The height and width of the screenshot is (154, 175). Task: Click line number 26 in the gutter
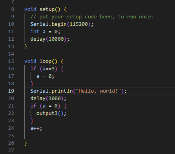[x=11, y=143]
